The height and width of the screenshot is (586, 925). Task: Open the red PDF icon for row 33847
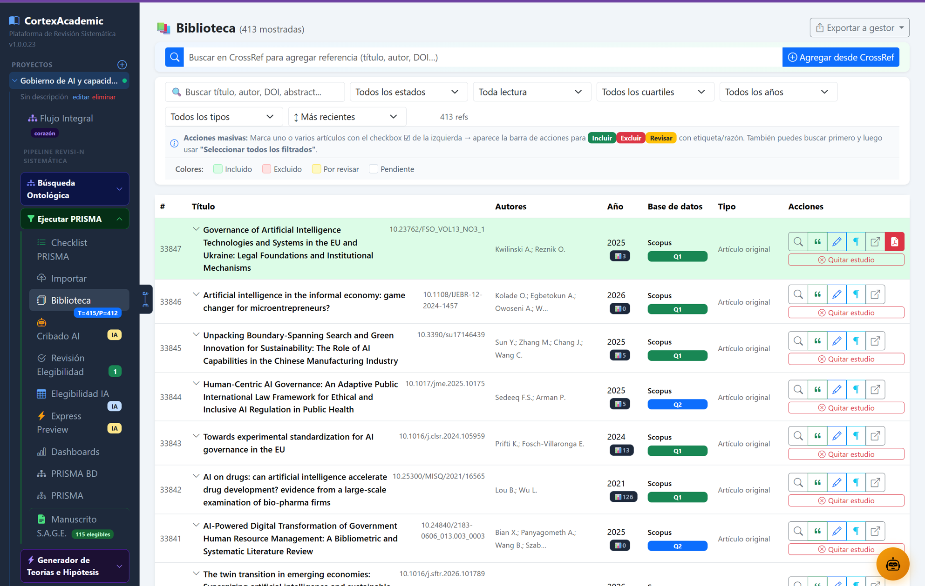894,242
